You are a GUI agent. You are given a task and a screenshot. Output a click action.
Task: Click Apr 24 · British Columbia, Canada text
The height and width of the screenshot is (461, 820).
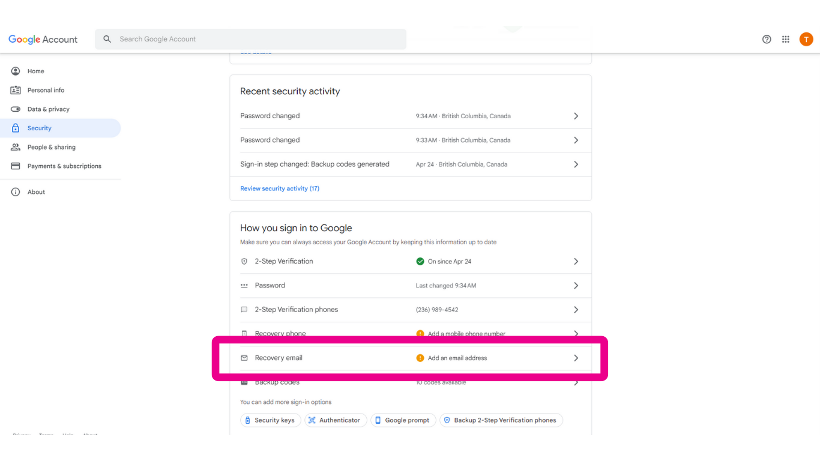coord(462,164)
